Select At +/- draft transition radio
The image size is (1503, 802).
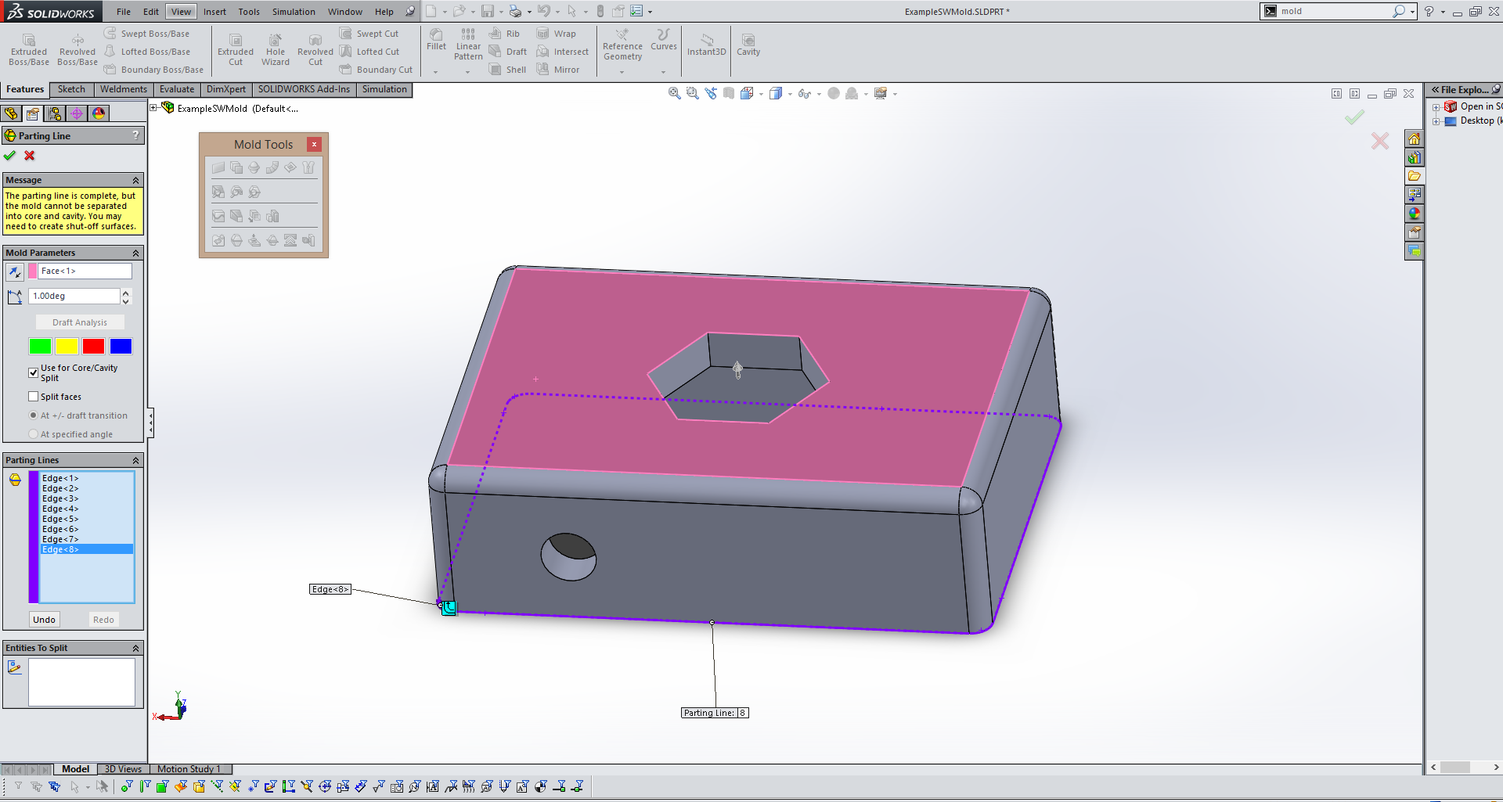[x=34, y=415]
